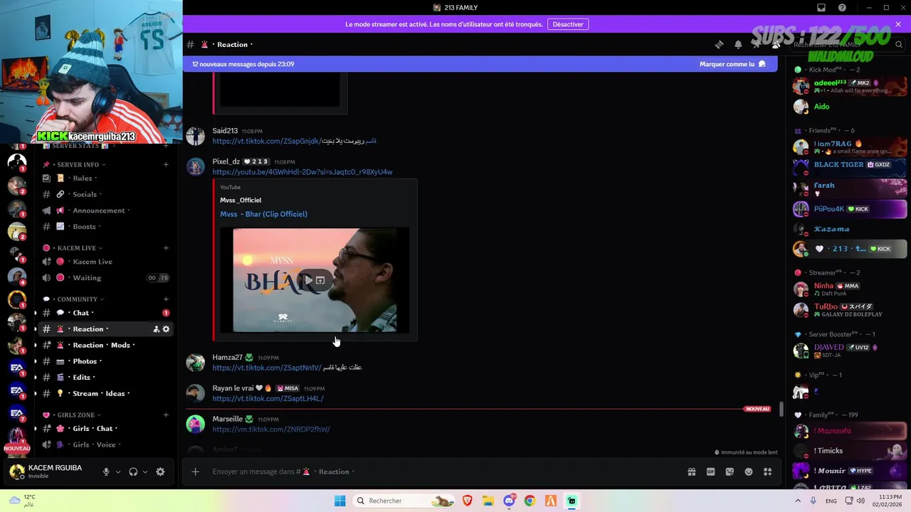Add channel to COMMUNITY category

tap(166, 299)
